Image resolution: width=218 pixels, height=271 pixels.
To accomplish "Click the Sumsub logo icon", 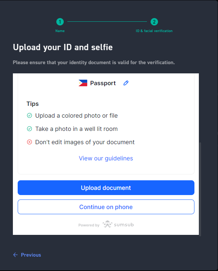I will tap(108, 224).
